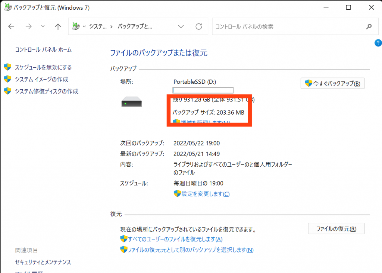The width and height of the screenshot is (382, 273).
Task: Open recent locations dropdown chevron
Action: coord(43,26)
